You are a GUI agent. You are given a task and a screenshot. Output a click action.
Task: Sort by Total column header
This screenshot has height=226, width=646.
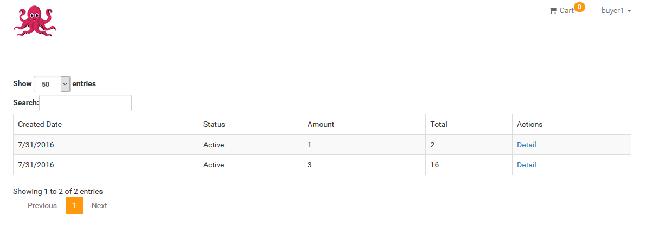439,124
